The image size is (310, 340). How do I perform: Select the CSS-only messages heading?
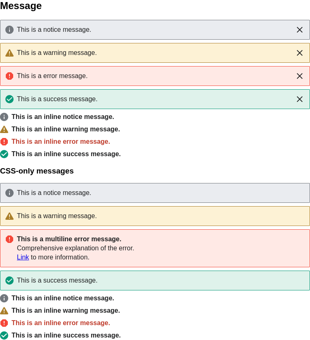pyautogui.click(x=37, y=171)
